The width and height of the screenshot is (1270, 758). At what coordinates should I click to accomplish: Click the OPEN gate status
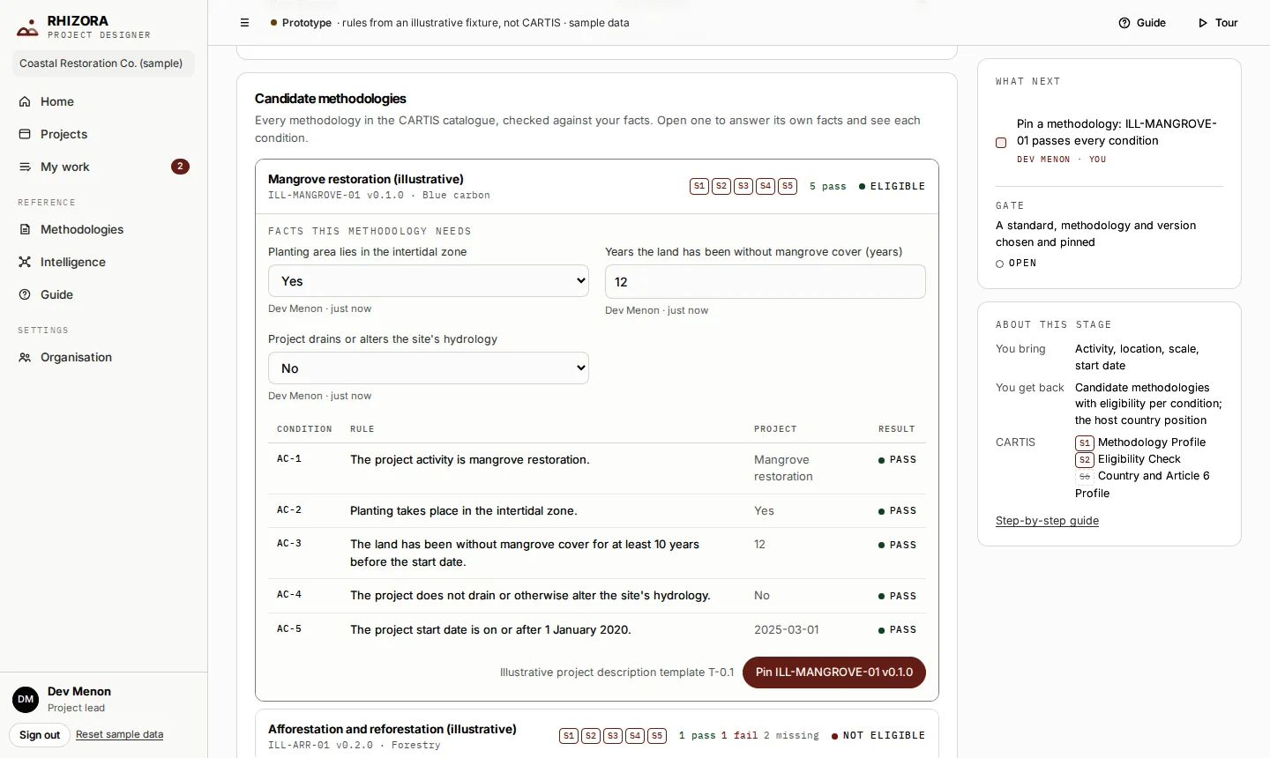[x=1016, y=264]
